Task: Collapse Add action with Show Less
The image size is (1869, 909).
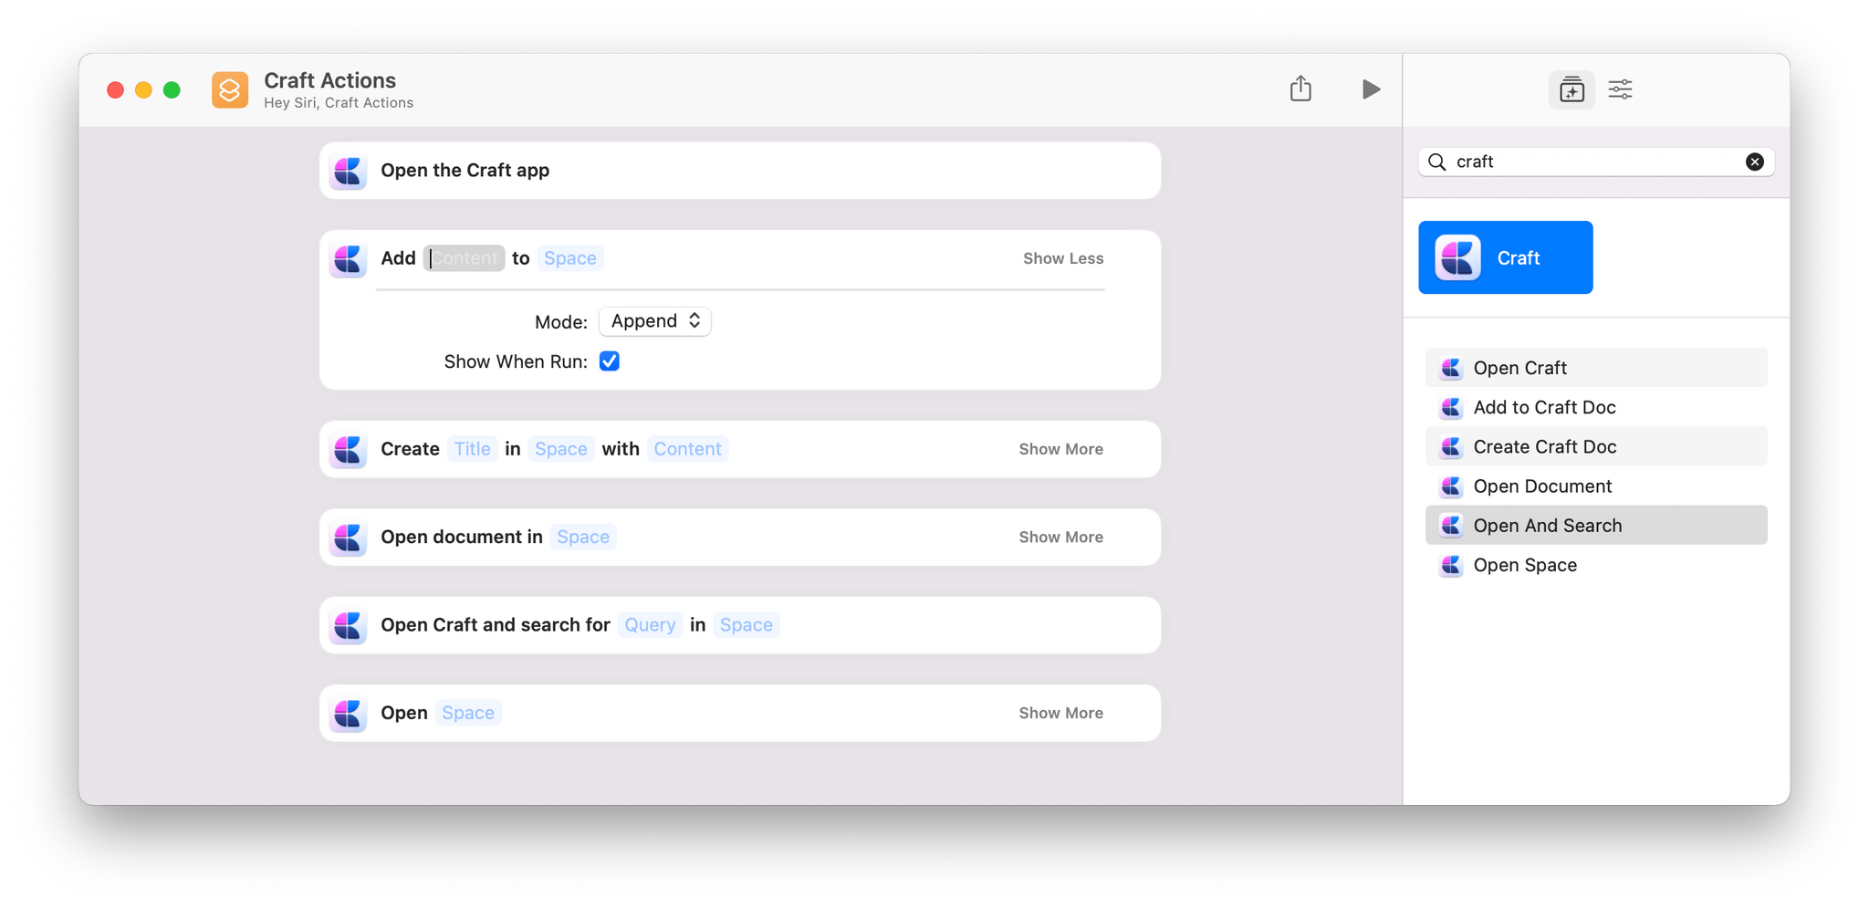Action: [x=1063, y=258]
